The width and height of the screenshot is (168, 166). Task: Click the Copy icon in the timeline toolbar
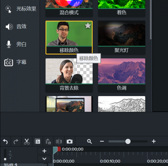click(x=37, y=141)
